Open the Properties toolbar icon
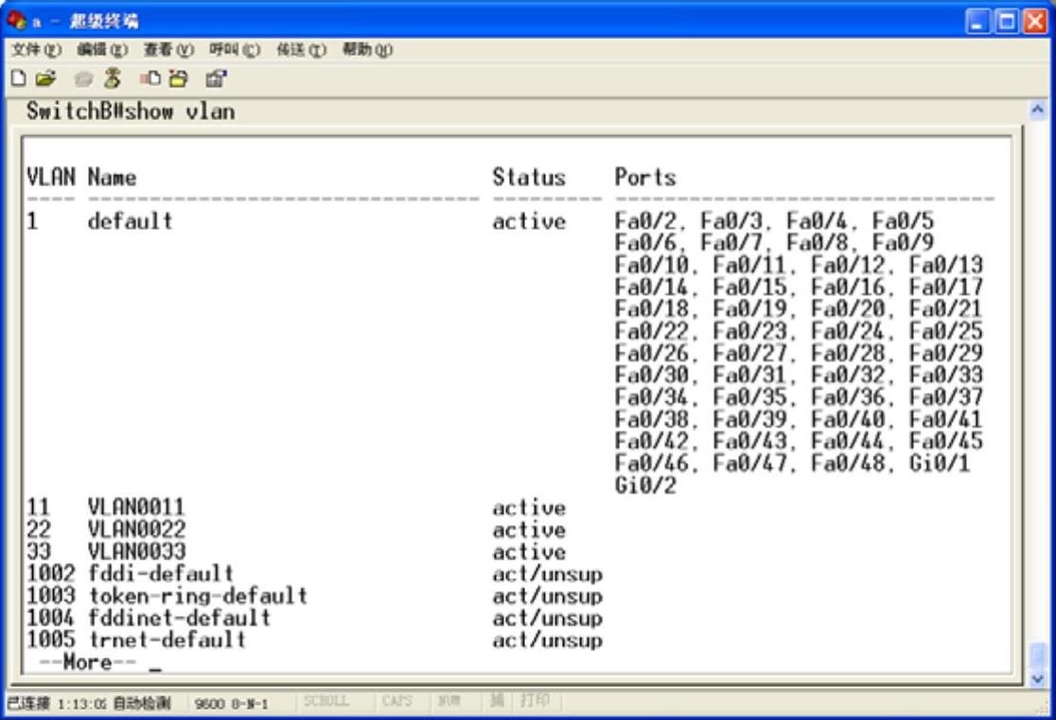 point(216,79)
